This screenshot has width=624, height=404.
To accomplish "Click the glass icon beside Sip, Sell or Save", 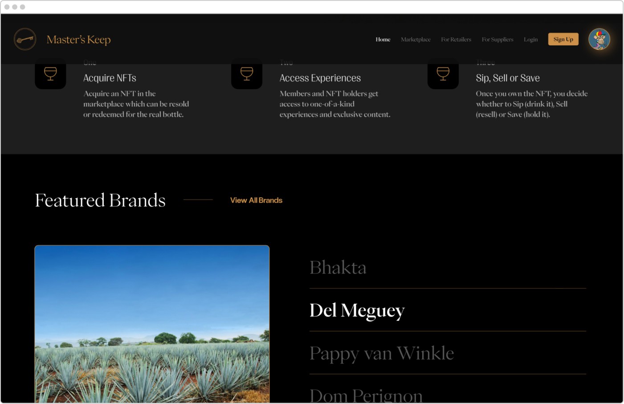I will tap(443, 74).
